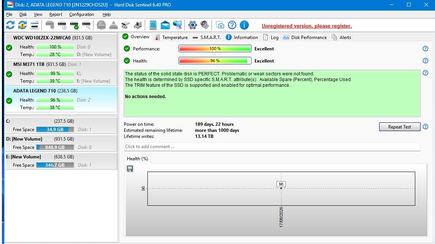Open the View menu
The image size is (435, 244).
[38, 14]
